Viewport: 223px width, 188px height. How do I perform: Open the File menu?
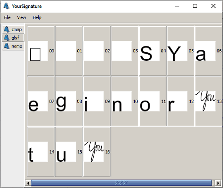tap(7, 17)
